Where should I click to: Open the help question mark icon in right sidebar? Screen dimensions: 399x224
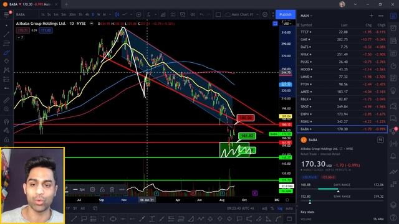coord(393,217)
